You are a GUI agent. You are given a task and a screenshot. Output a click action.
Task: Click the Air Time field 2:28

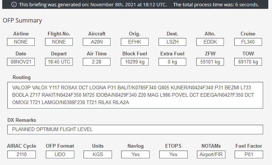point(96,62)
